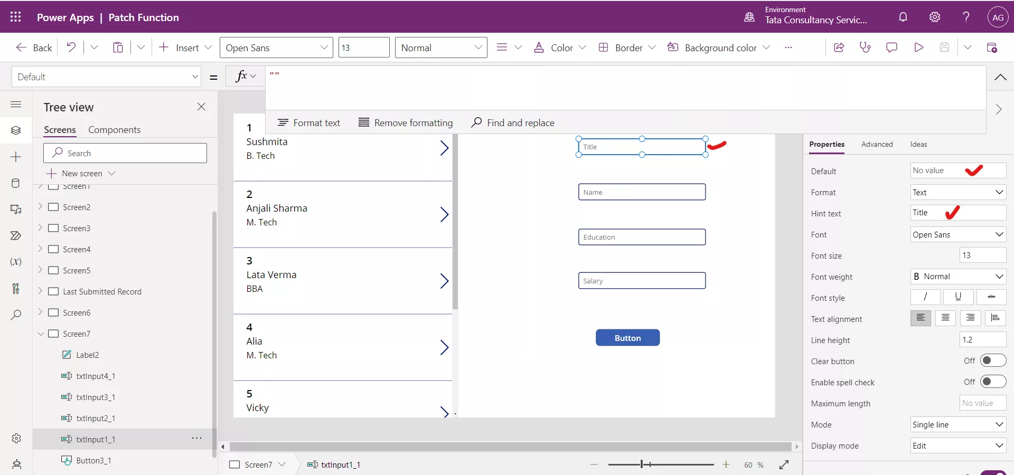Toggle the Clear button switch on
This screenshot has width=1014, height=475.
pyautogui.click(x=992, y=360)
